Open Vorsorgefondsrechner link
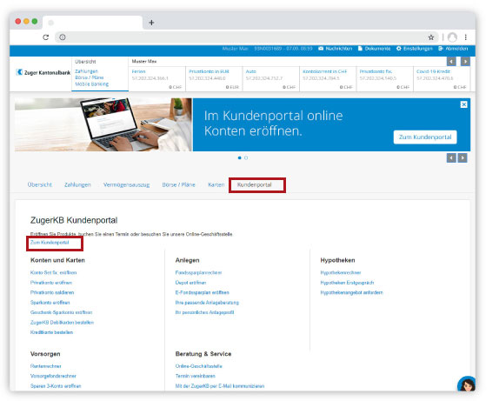499x401 pixels. [x=53, y=376]
